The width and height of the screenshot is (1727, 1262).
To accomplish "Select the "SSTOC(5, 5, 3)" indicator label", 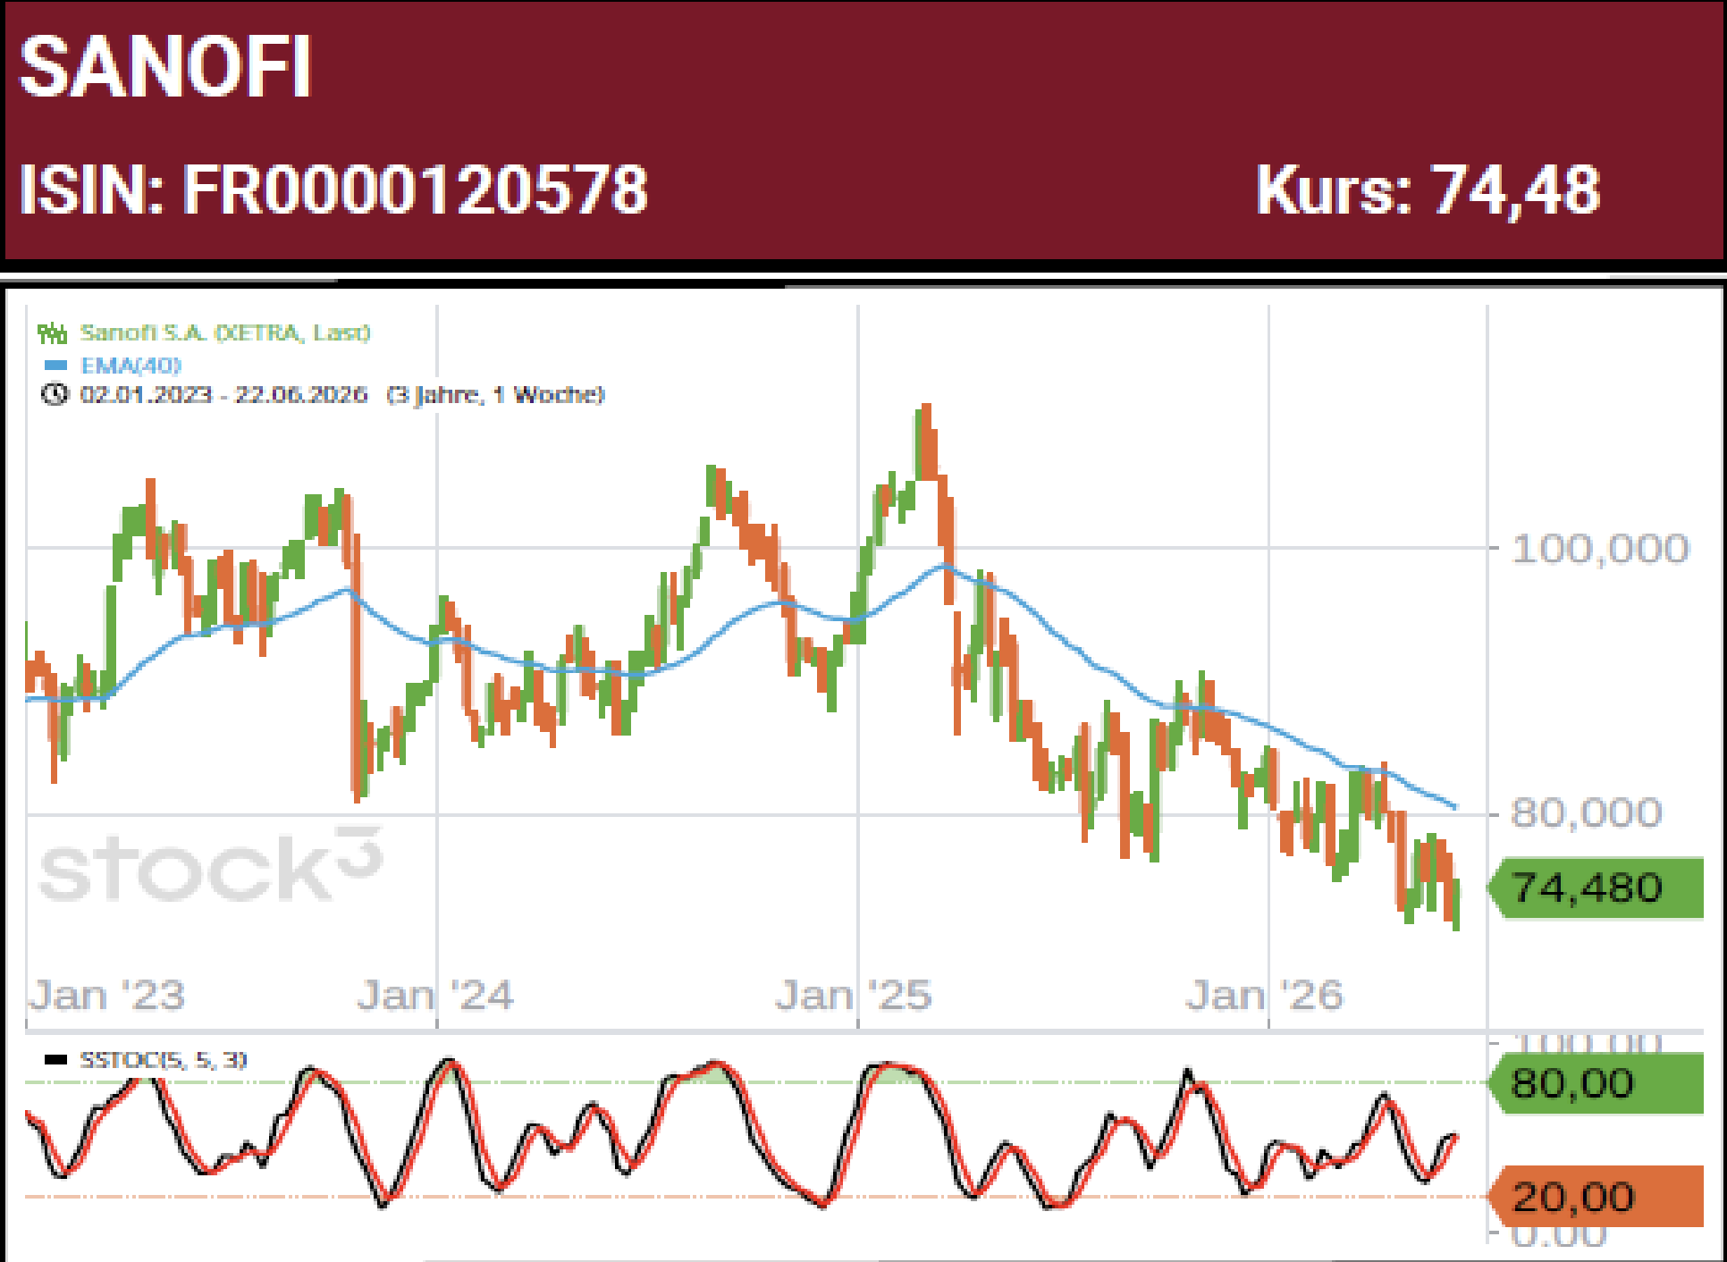I will (x=164, y=1060).
